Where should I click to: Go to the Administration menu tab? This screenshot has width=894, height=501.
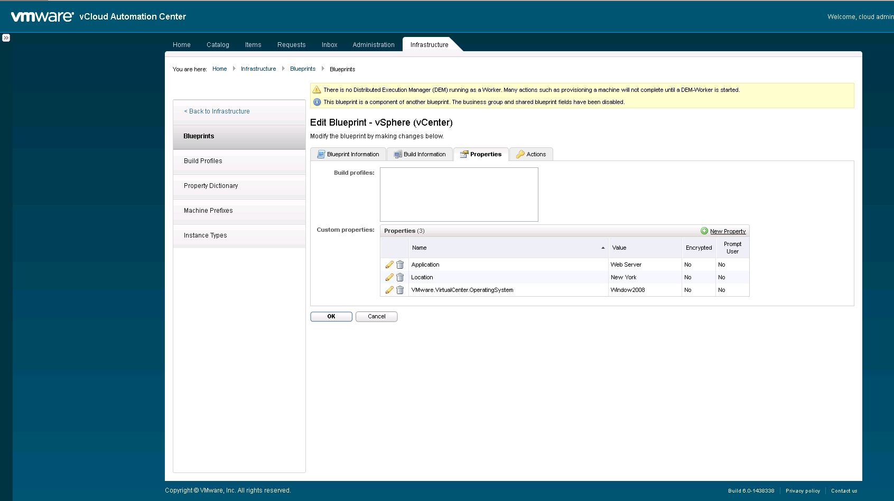[x=374, y=45]
